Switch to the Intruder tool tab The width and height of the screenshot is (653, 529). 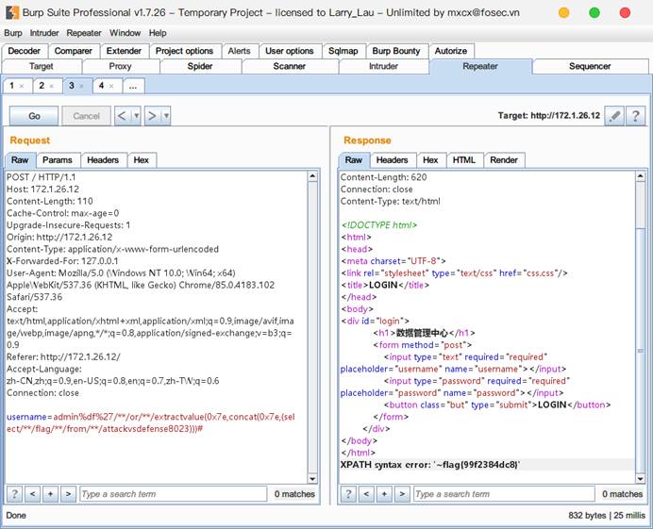click(x=383, y=66)
